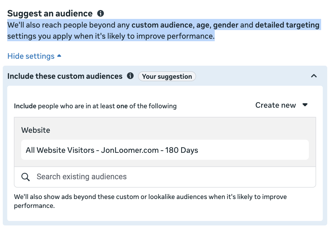
Task: Click the Your suggestion badge
Action: pos(167,77)
